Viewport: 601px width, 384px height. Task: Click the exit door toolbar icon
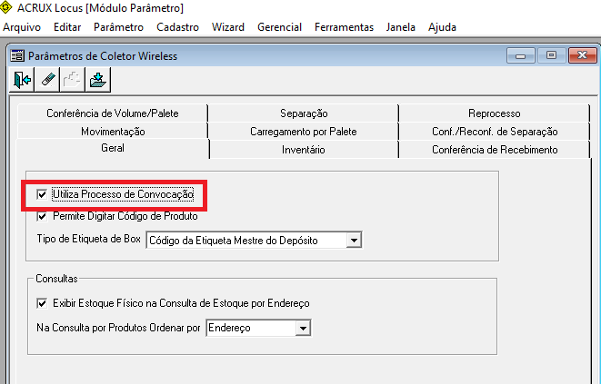click(x=22, y=80)
